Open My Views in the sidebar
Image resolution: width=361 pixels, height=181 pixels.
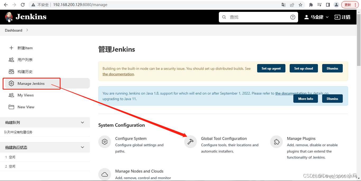(47, 95)
